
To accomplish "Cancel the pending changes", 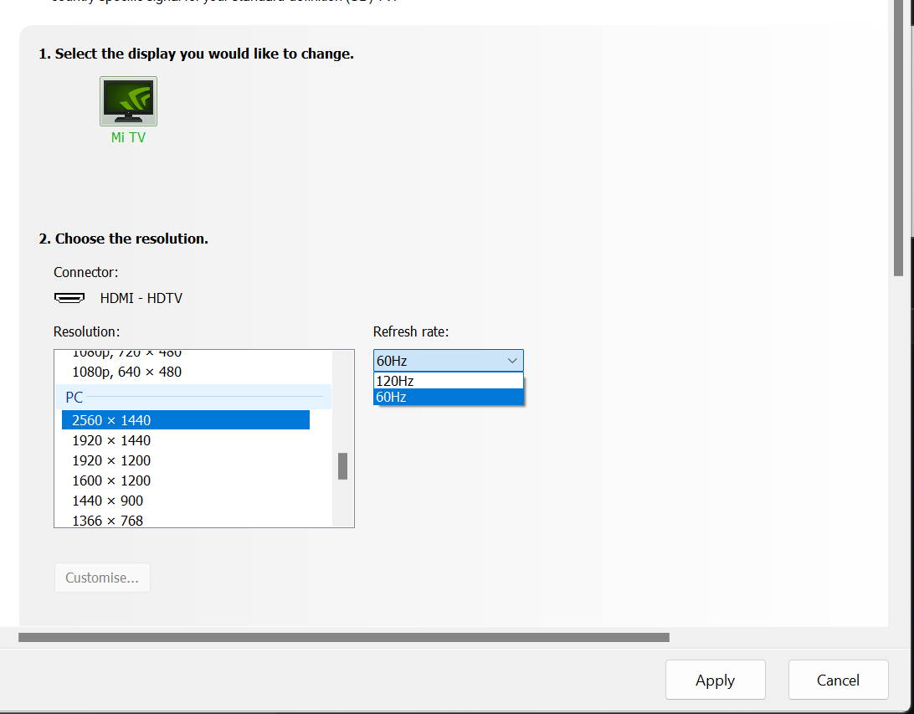I will pyautogui.click(x=838, y=680).
